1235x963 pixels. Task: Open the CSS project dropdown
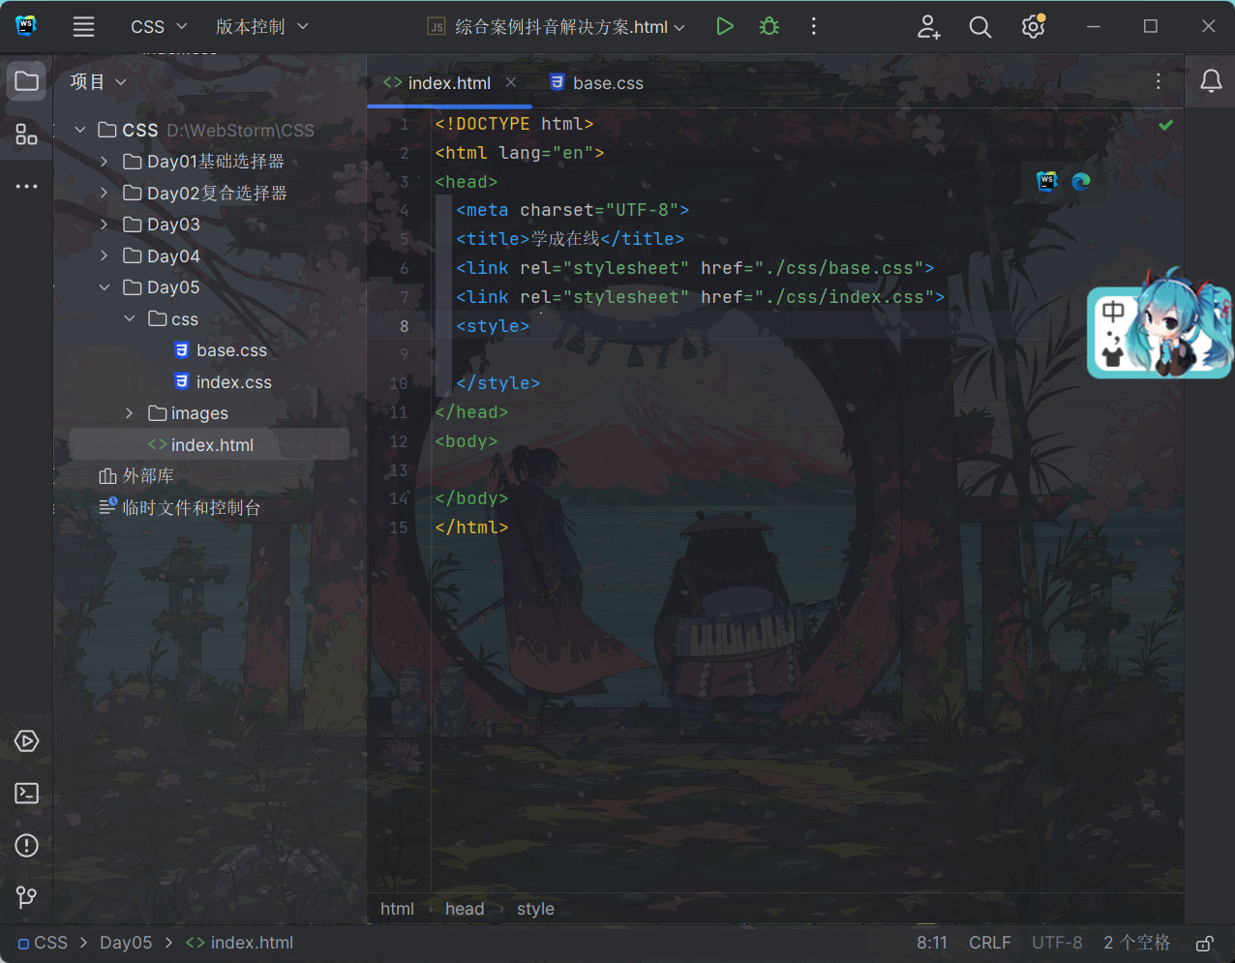[x=159, y=27]
